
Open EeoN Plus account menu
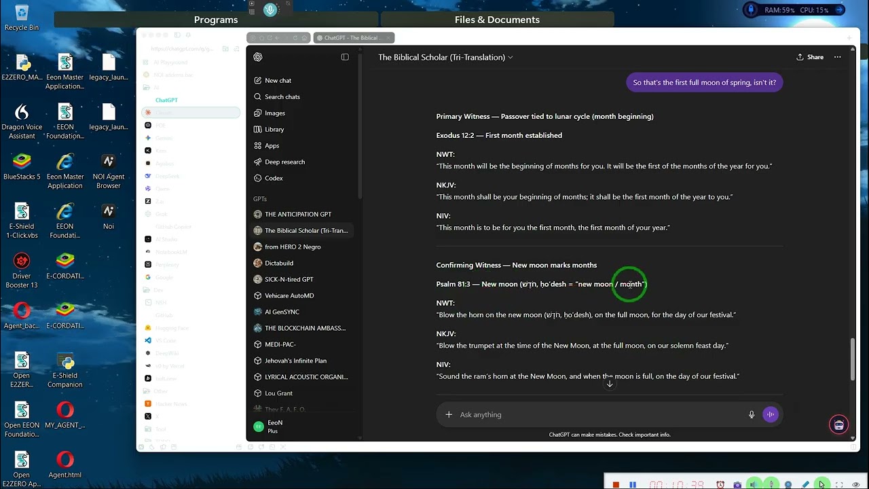click(301, 427)
